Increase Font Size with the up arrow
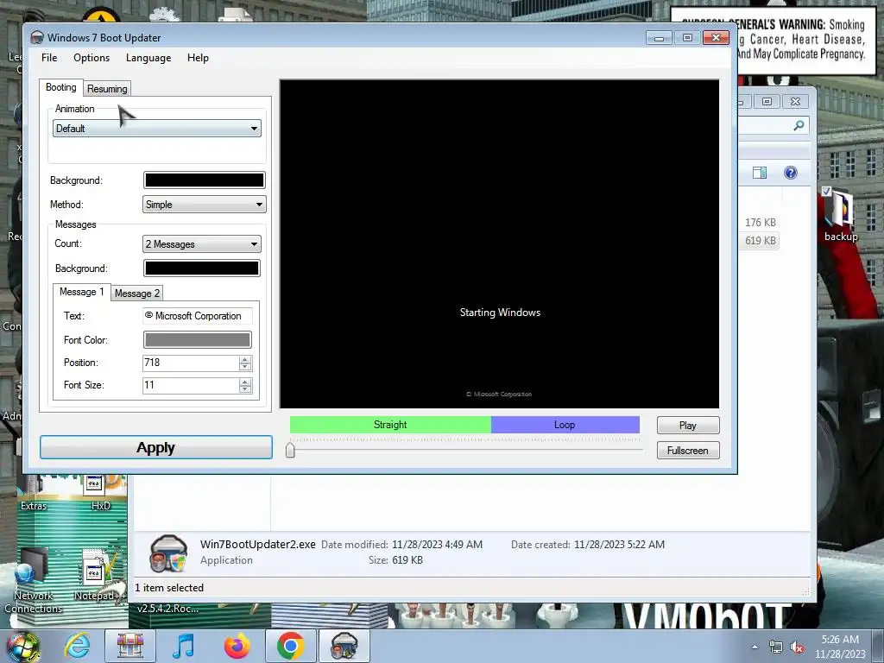Screen dimensions: 884x663 click(244, 382)
